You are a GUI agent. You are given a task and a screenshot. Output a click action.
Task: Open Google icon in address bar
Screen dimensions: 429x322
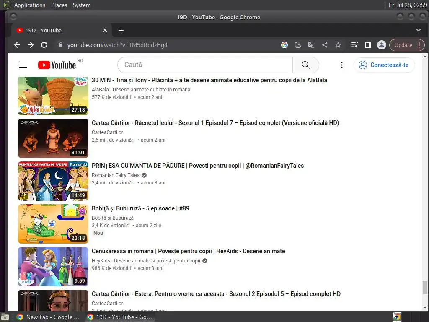[284, 45]
